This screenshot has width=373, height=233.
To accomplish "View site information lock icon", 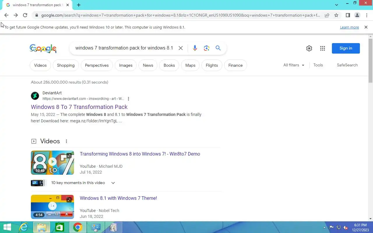I will coord(36,15).
